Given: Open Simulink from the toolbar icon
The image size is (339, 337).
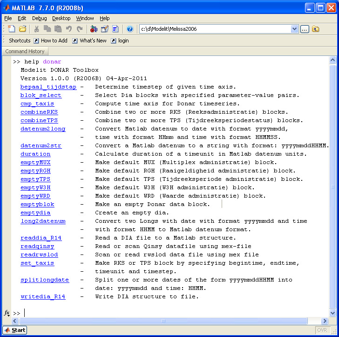Looking at the screenshot, I should click(x=94, y=29).
